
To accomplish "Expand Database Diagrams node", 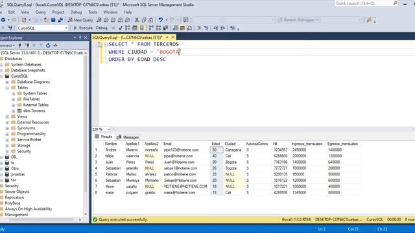I will point(7,82).
